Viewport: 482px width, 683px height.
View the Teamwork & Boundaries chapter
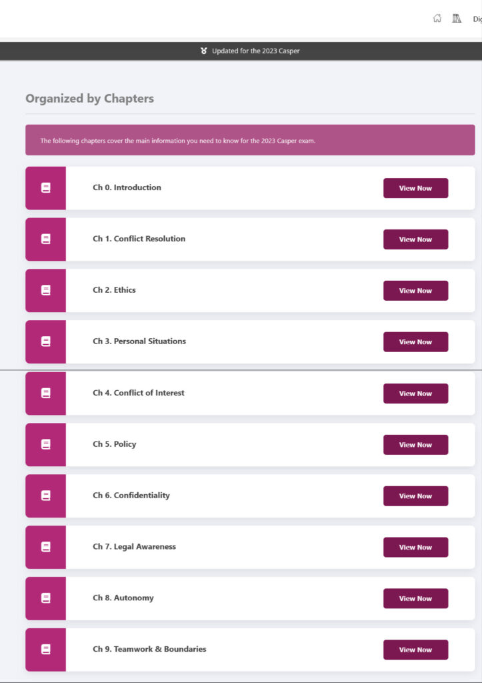coord(415,650)
